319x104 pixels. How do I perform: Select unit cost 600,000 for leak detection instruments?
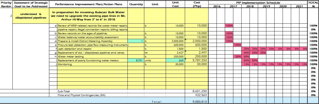175,45
